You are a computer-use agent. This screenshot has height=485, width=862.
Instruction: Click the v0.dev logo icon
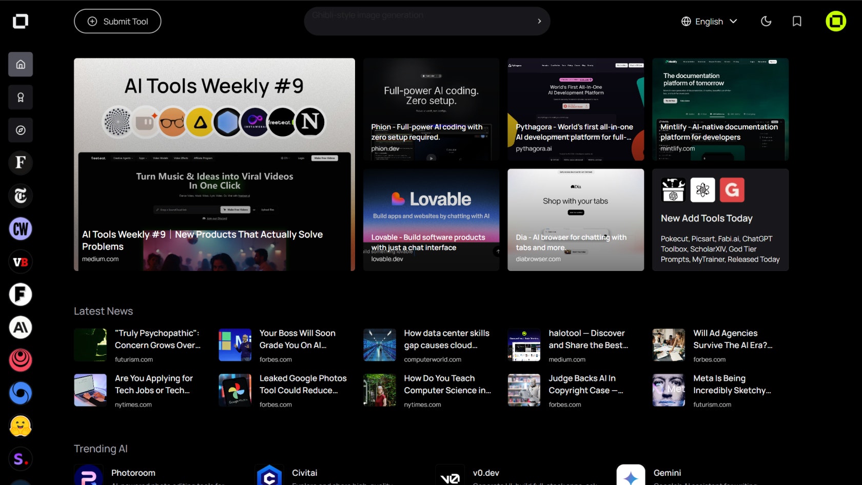450,476
